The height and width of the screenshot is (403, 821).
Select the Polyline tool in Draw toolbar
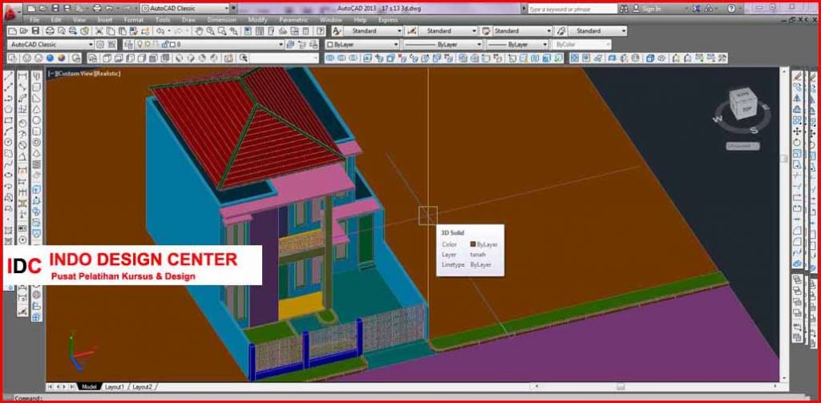pyautogui.click(x=8, y=99)
